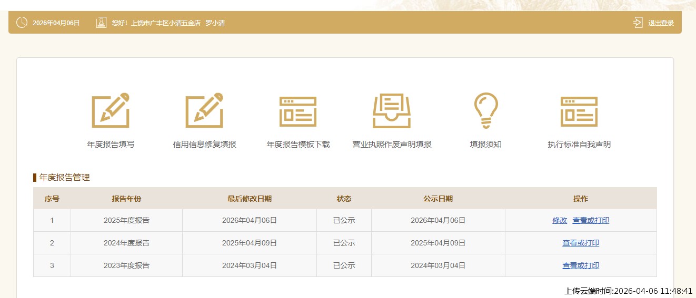This screenshot has height=298, width=696.
Task: Open 查看或打印 for 2023年度报告
Action: click(581, 266)
